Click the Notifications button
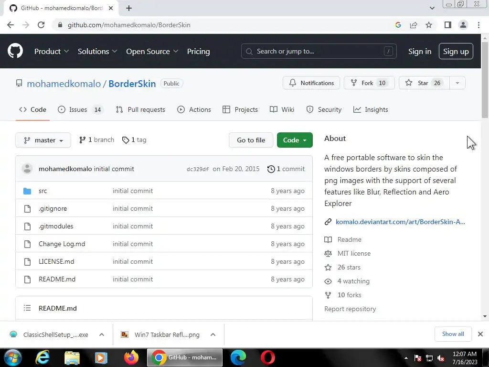This screenshot has width=489, height=367. tap(311, 83)
